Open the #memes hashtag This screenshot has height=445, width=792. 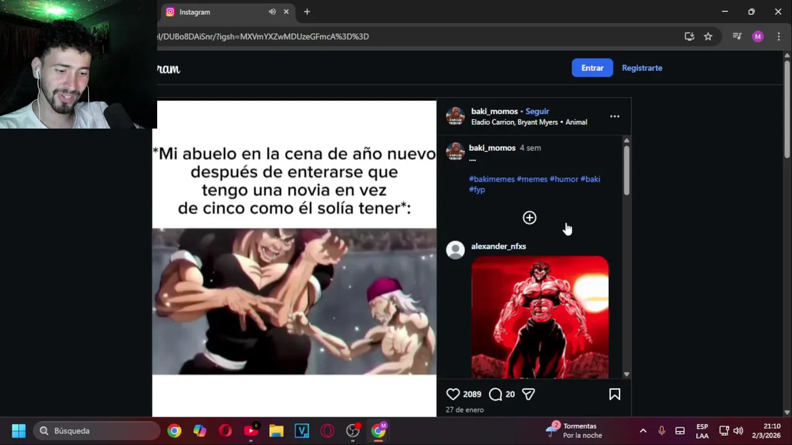pyautogui.click(x=532, y=179)
